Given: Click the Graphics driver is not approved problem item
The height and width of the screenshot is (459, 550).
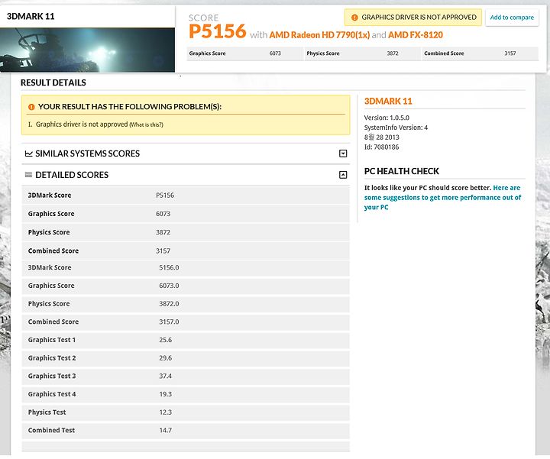Looking at the screenshot, I should [x=82, y=124].
